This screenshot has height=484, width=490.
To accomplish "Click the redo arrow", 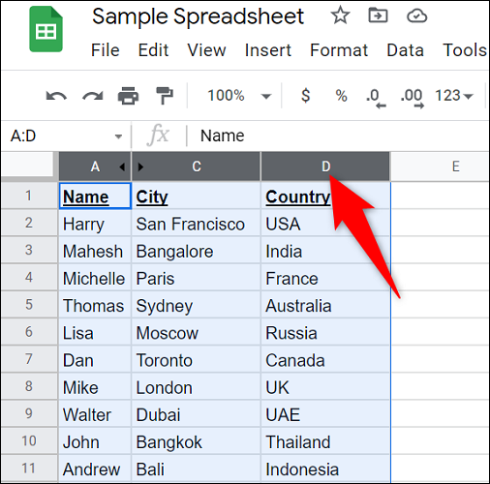I will (x=93, y=96).
